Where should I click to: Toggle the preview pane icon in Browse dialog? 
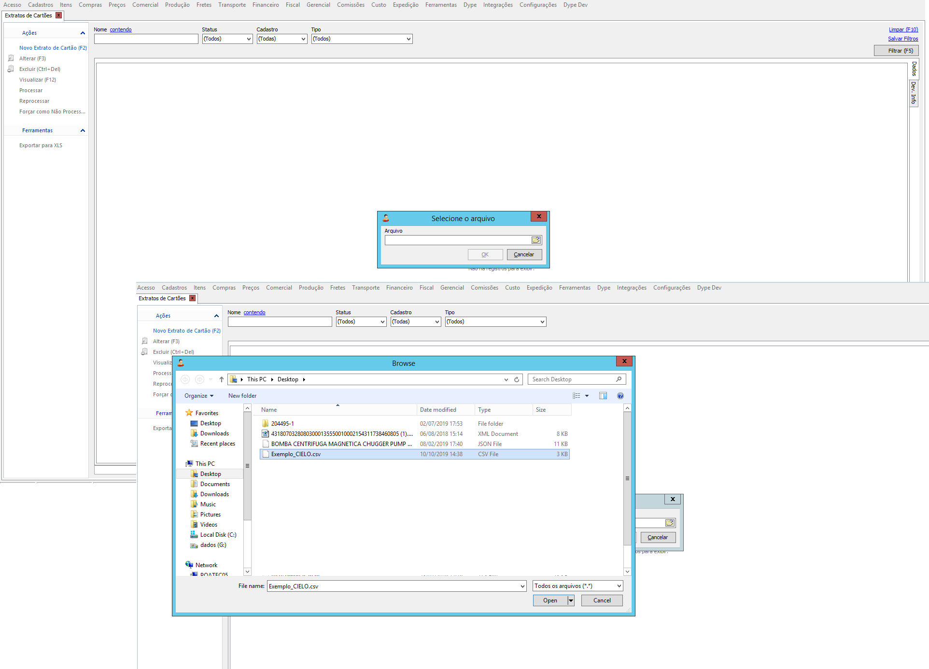point(603,396)
